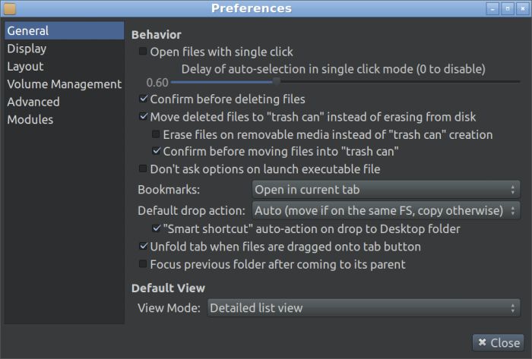This screenshot has width=532, height=359.
Task: Open the View Mode dropdown
Action: pyautogui.click(x=363, y=308)
